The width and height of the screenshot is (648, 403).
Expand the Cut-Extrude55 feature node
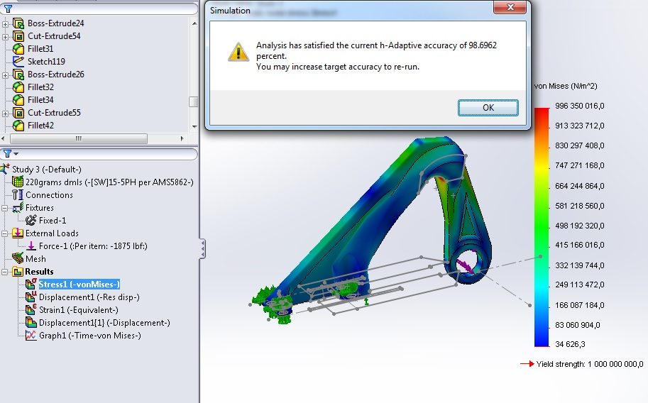pos(5,114)
